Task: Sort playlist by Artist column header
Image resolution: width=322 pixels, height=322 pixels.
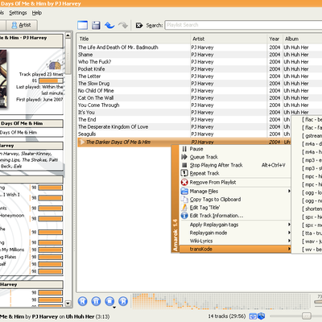Action: [x=229, y=39]
